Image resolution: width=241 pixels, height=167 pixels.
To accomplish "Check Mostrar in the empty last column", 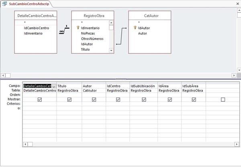I will (223, 99).
